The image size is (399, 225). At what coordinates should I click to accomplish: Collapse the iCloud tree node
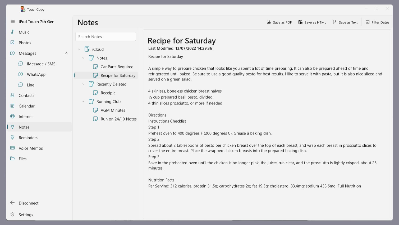coord(79,49)
